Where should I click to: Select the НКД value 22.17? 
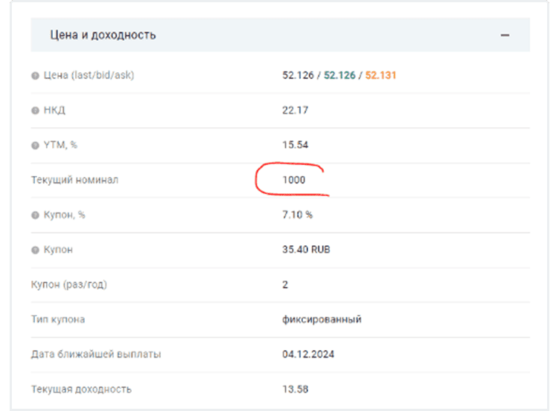tap(296, 110)
